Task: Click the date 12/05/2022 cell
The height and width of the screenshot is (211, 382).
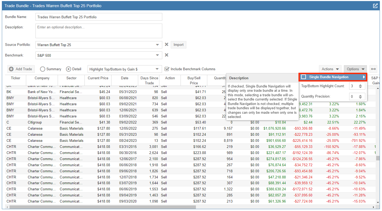Action: (125, 128)
